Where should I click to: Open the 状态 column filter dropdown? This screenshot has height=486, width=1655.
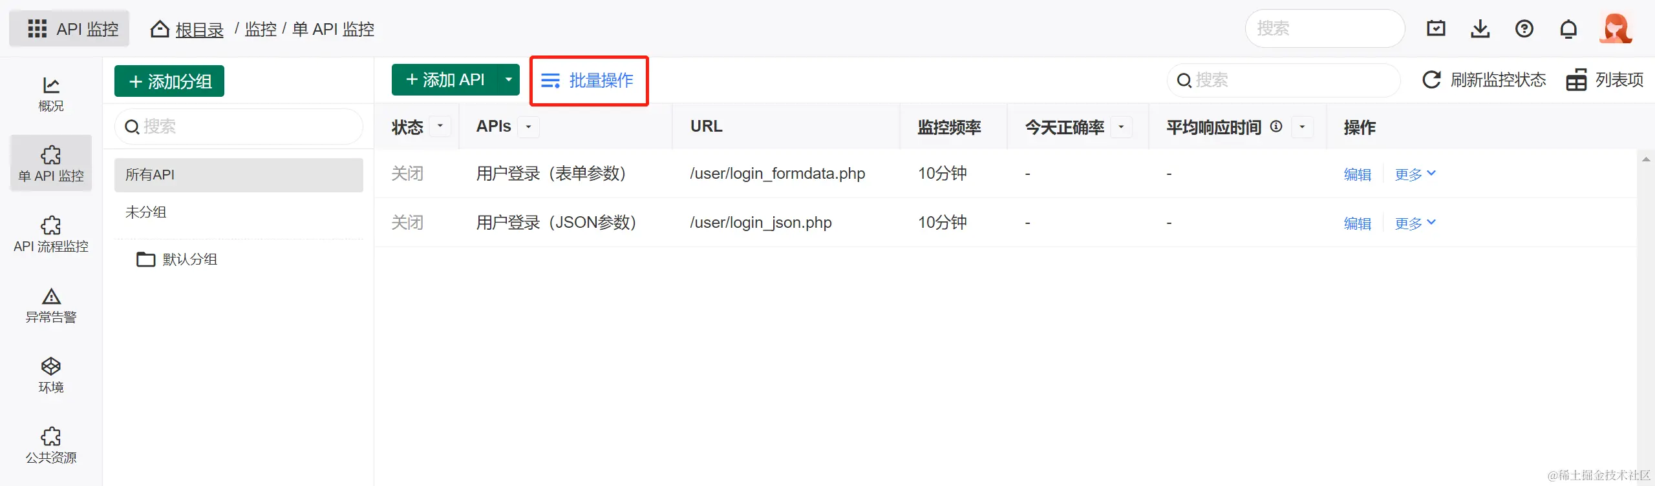coord(440,127)
